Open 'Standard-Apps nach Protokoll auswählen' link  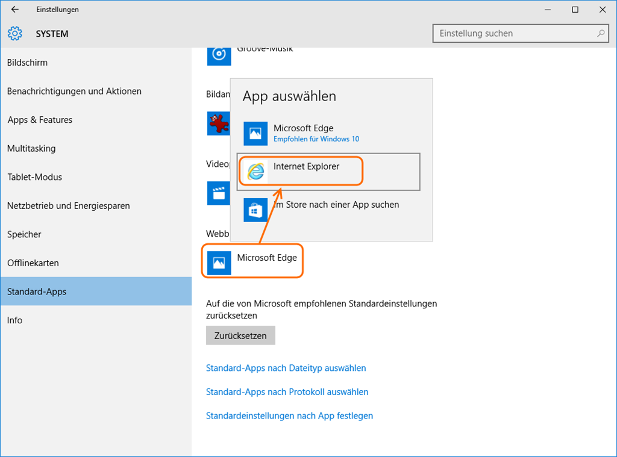(x=287, y=392)
